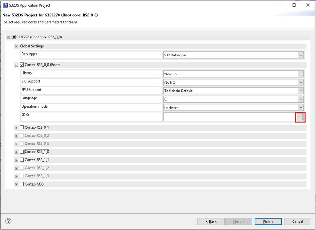
Task: Click the S32DS application icon in title bar
Action: (5, 5)
